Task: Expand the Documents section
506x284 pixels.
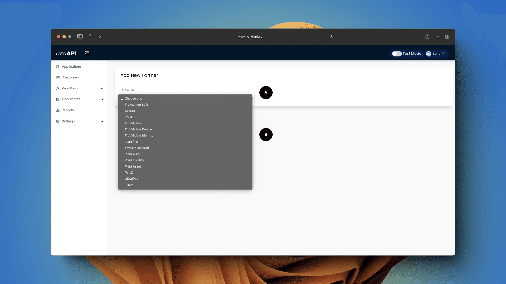Action: point(102,99)
